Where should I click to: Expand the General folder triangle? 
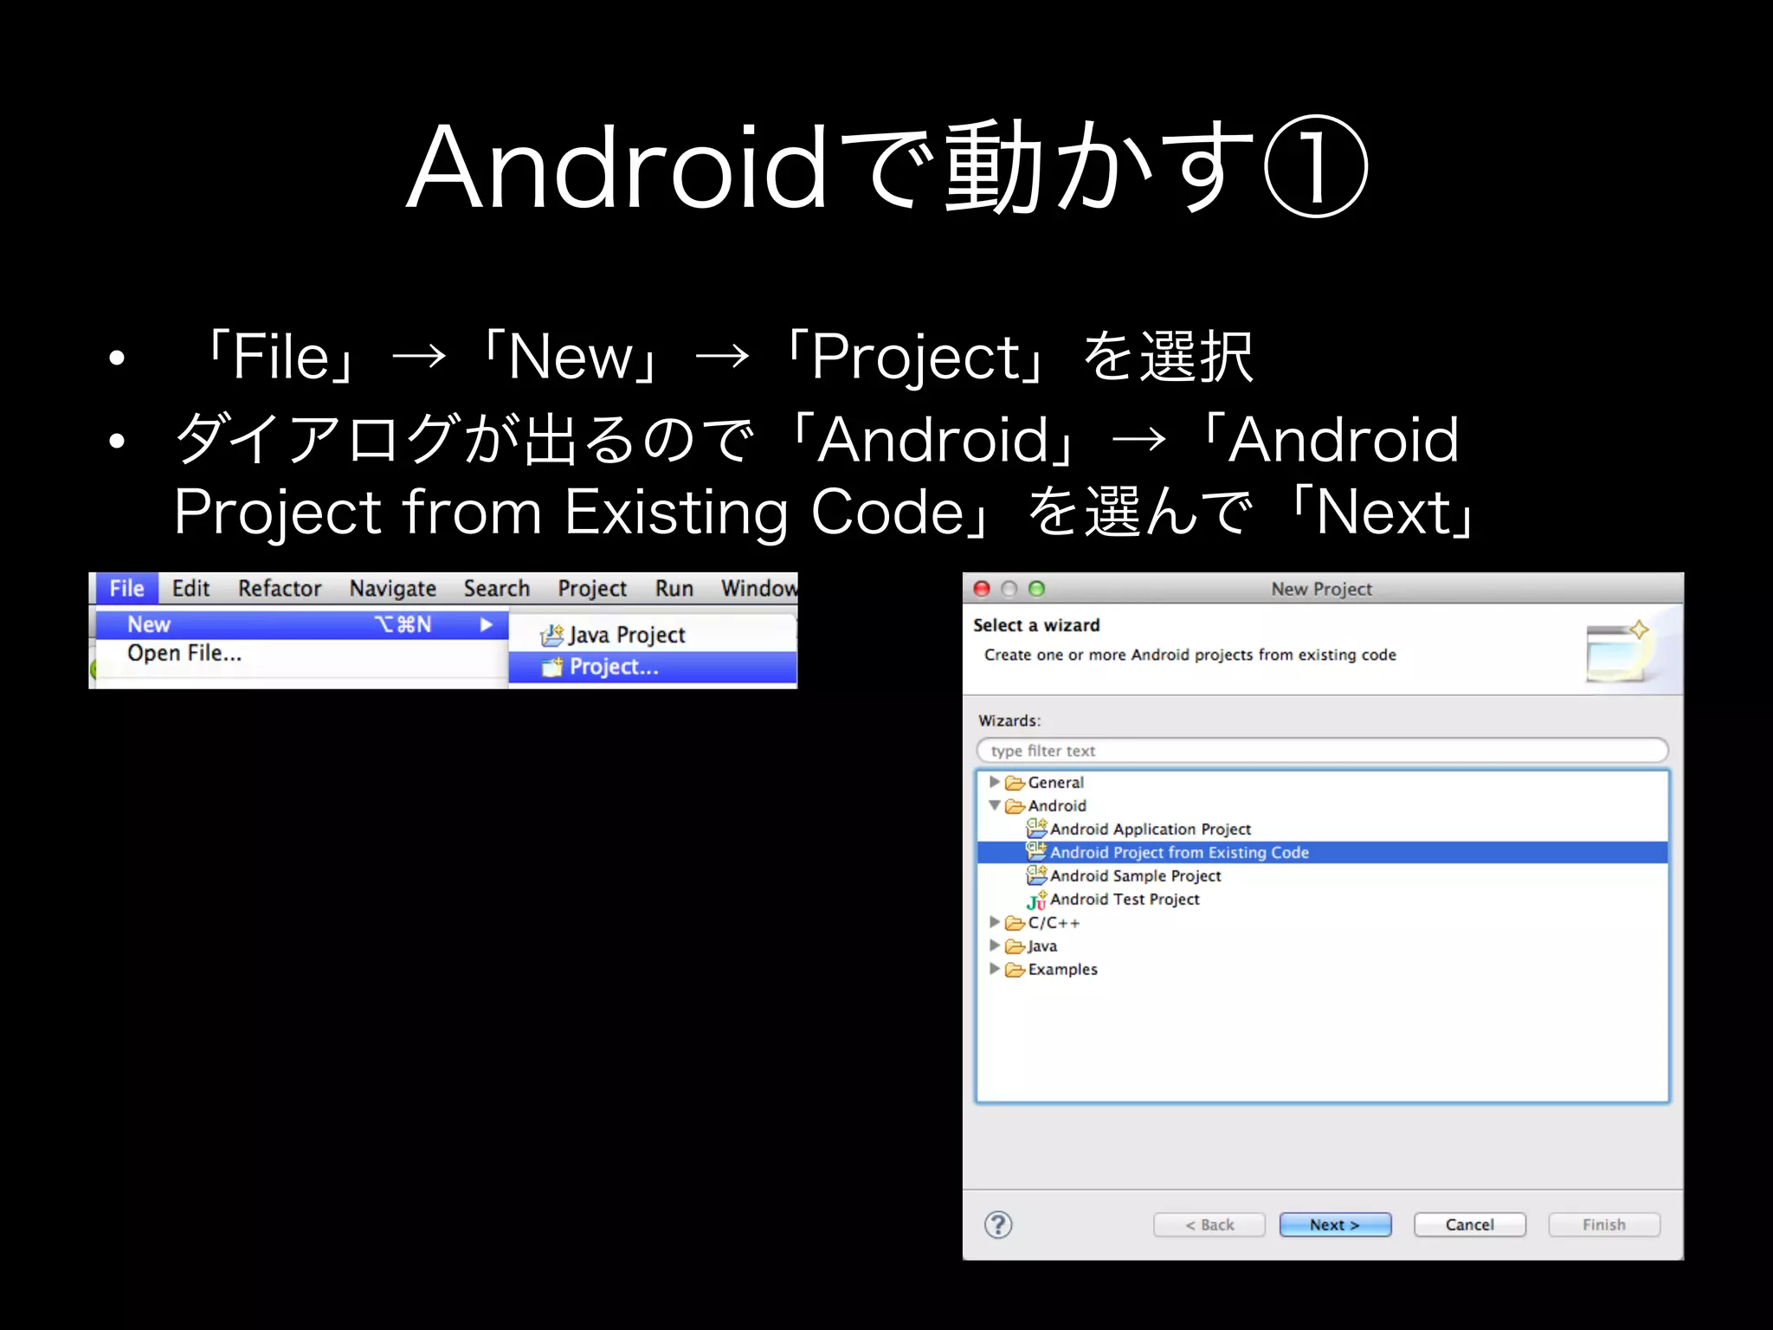[x=995, y=782]
